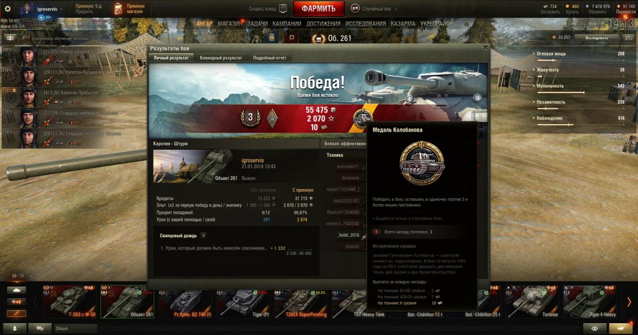Open the Премиум магазин shopping bag icon
Screen dimensions: 638x335
[118, 8]
